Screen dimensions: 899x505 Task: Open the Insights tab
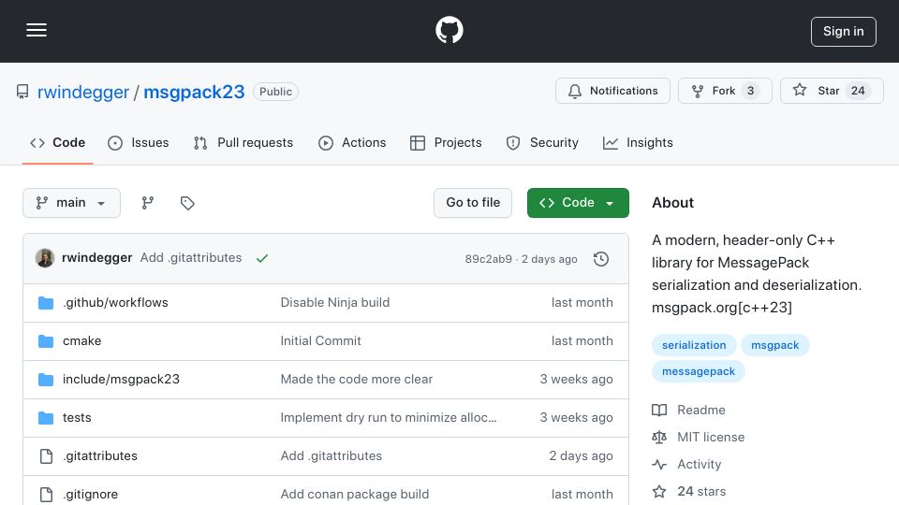(x=638, y=142)
